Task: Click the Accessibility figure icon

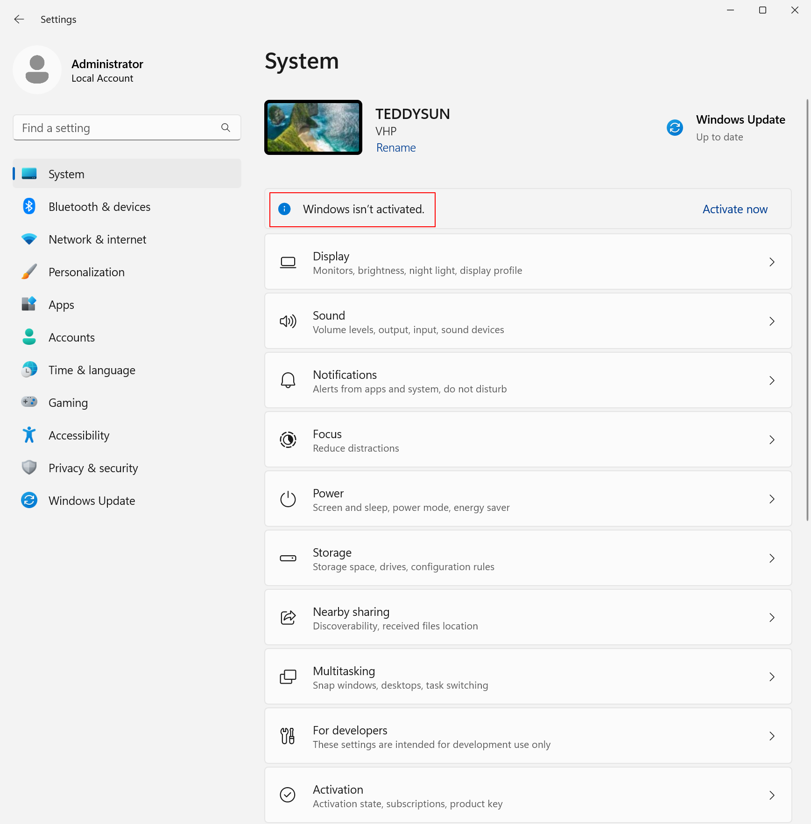Action: [x=29, y=435]
